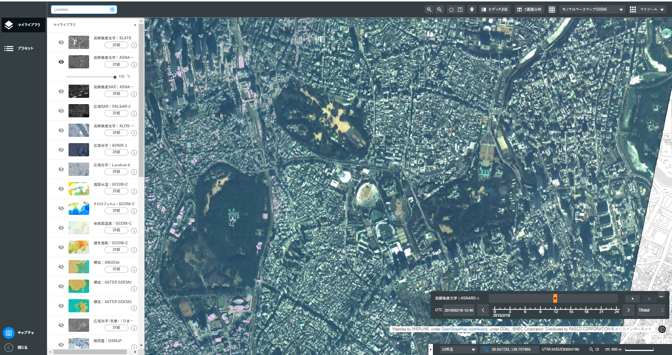Click the zoom in magnifier icon
This screenshot has width=672, height=355.
pyautogui.click(x=429, y=10)
